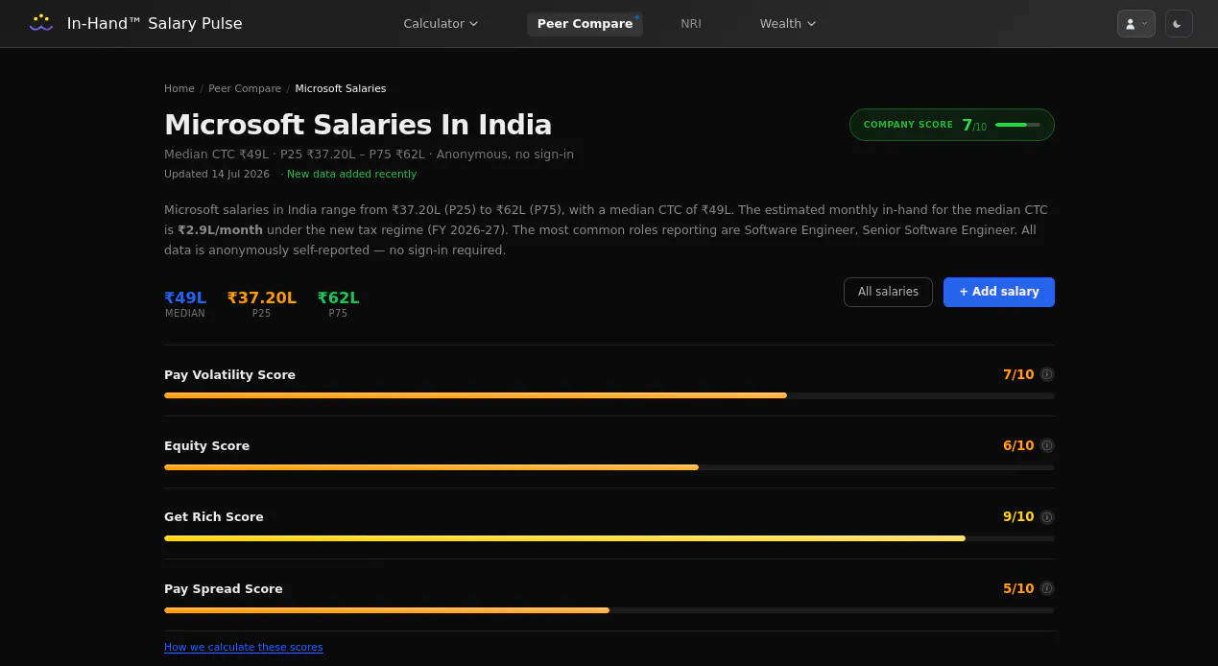Image resolution: width=1218 pixels, height=666 pixels.
Task: Click the In-Hand Salary Pulse logo icon
Action: point(40,23)
